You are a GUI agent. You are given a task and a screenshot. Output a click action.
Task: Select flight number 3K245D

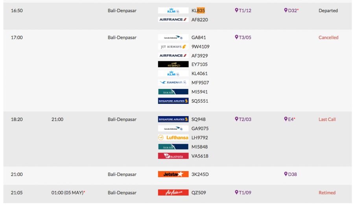coord(200,174)
